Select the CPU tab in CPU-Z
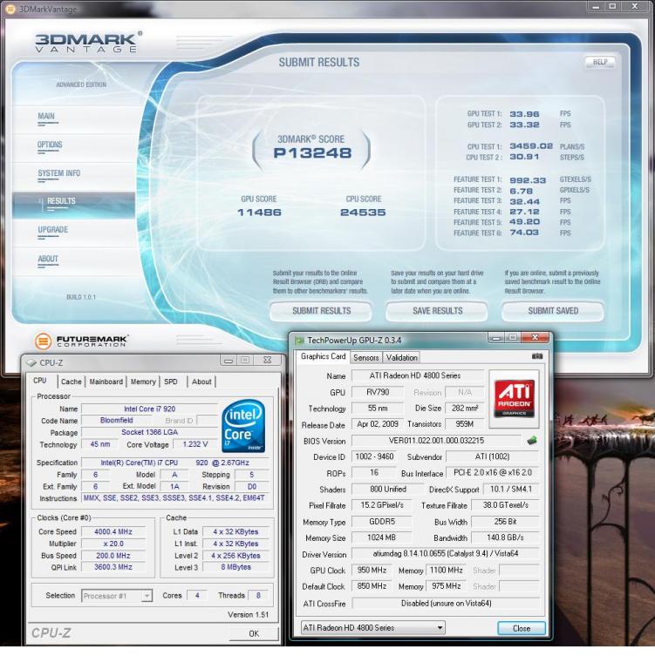 click(40, 381)
